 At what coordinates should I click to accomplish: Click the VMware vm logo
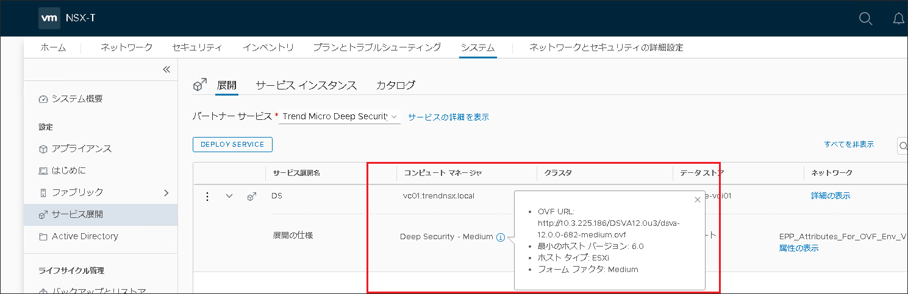(49, 18)
